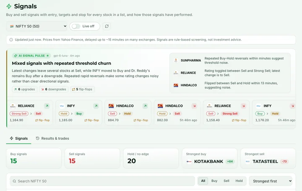This screenshot has width=302, height=191.
Task: Click the Buy pill on INFY 1,185.00 card
Action: (x=79, y=114)
